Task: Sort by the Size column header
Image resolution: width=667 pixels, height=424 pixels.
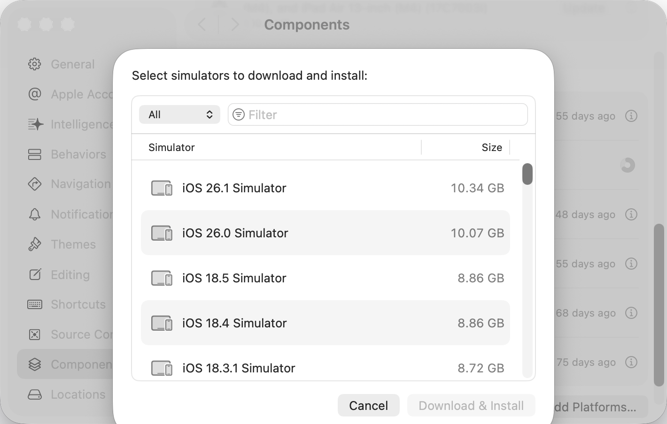Action: (x=491, y=147)
